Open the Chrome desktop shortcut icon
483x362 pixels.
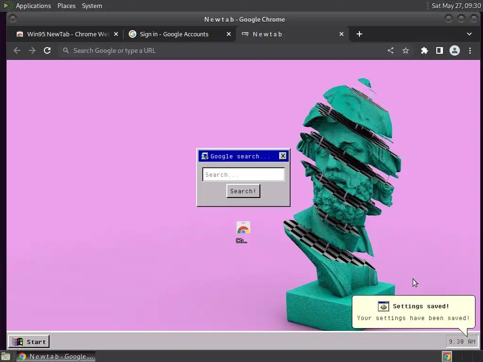[x=243, y=232]
